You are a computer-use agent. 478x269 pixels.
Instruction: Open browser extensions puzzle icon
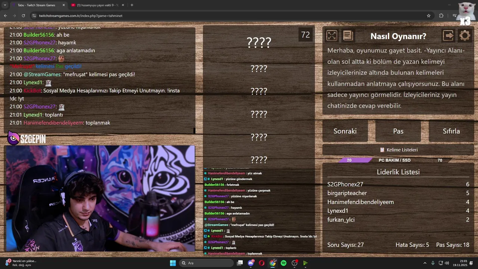441,16
